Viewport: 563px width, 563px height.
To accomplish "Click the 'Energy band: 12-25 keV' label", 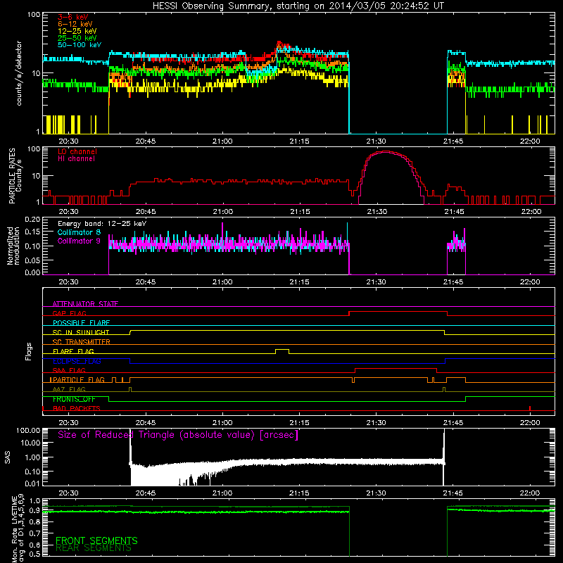I will pos(102,224).
